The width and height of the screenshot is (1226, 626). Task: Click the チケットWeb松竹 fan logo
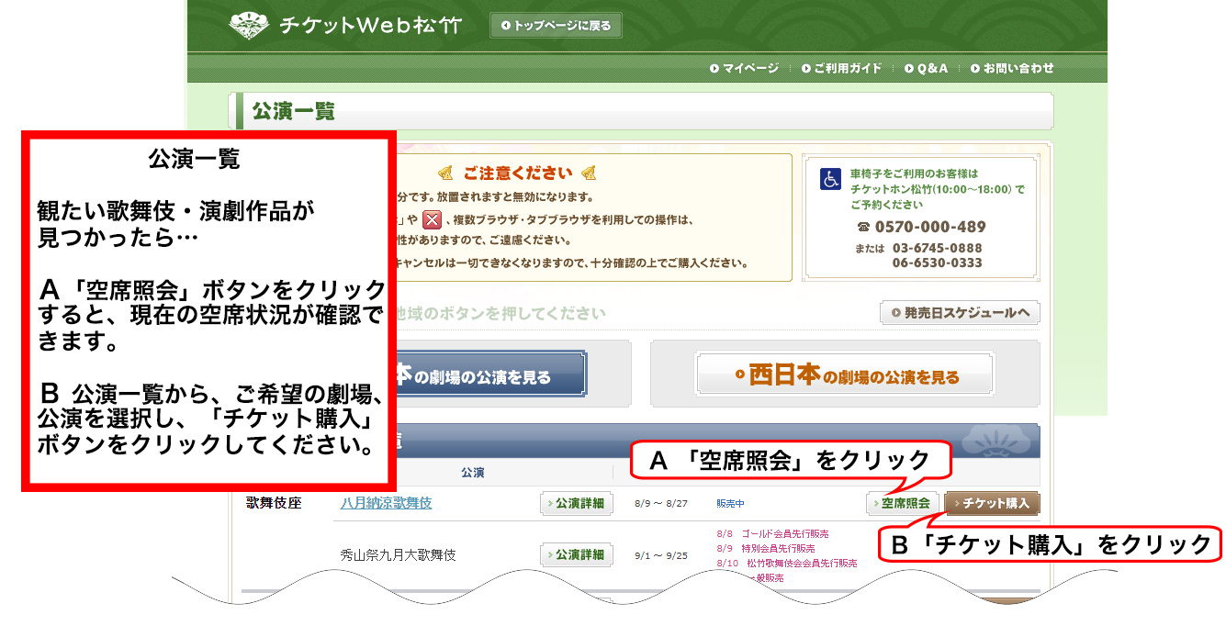(x=250, y=26)
